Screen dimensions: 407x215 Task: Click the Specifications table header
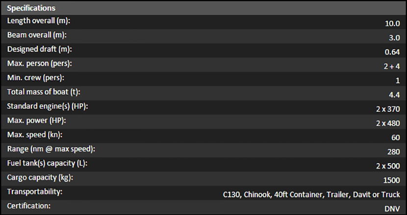pos(31,8)
